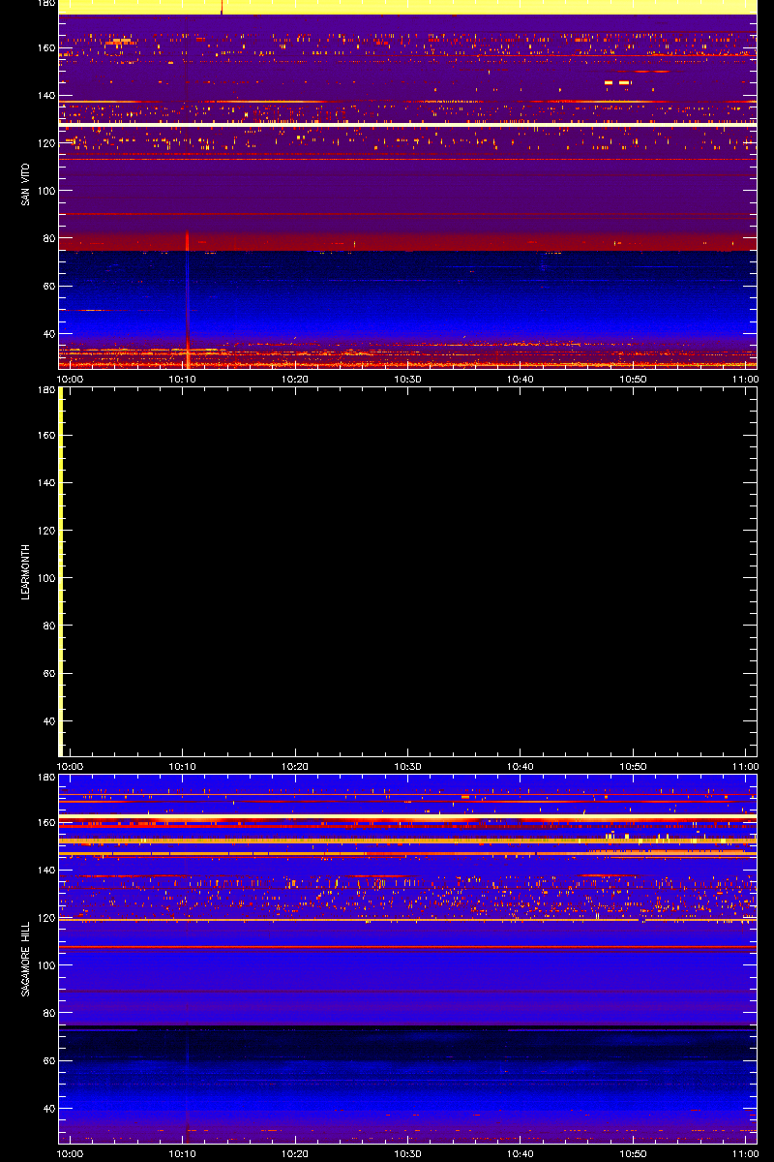774x1162 pixels.
Task: Click the 10:10 time label below San Vito
Action: (x=183, y=380)
